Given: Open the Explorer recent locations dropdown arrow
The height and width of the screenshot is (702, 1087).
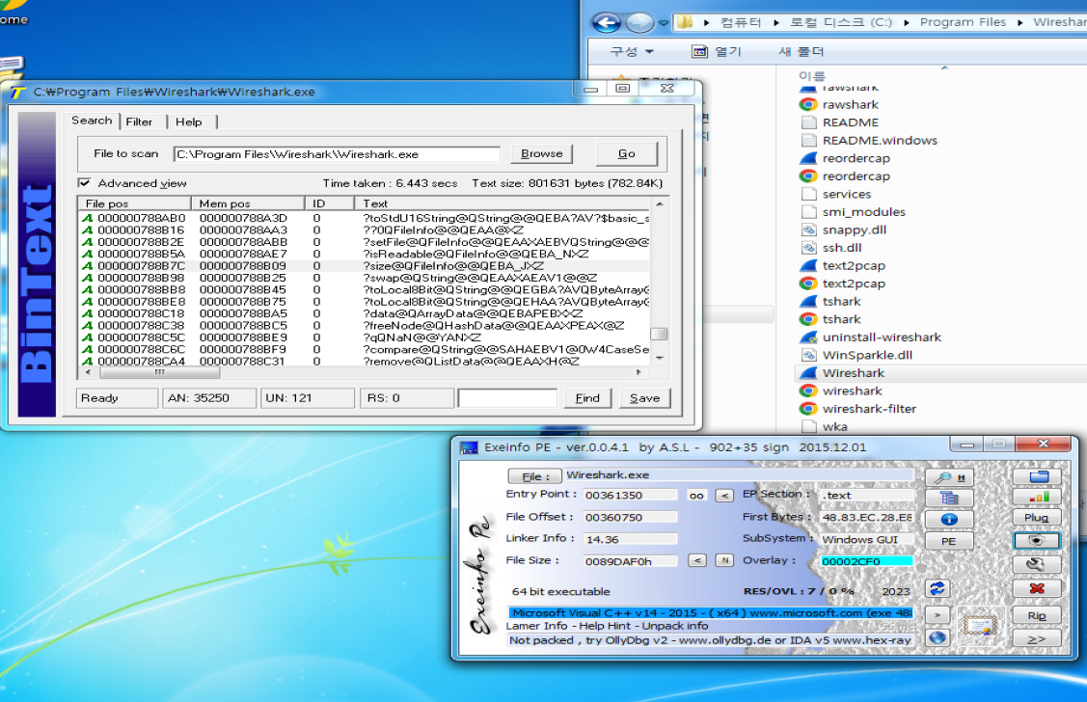Looking at the screenshot, I should pos(664,23).
